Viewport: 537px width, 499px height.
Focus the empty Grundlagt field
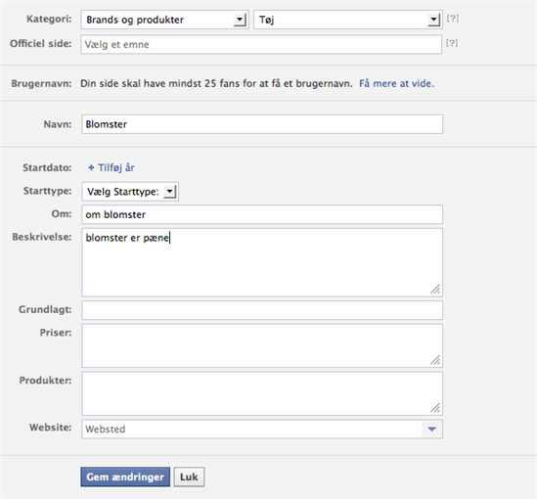click(x=262, y=310)
